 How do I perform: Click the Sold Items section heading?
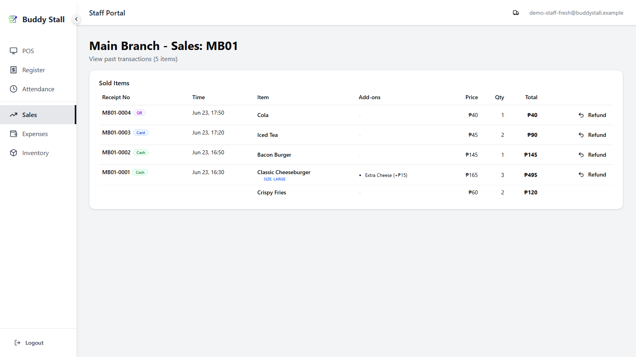pos(114,83)
